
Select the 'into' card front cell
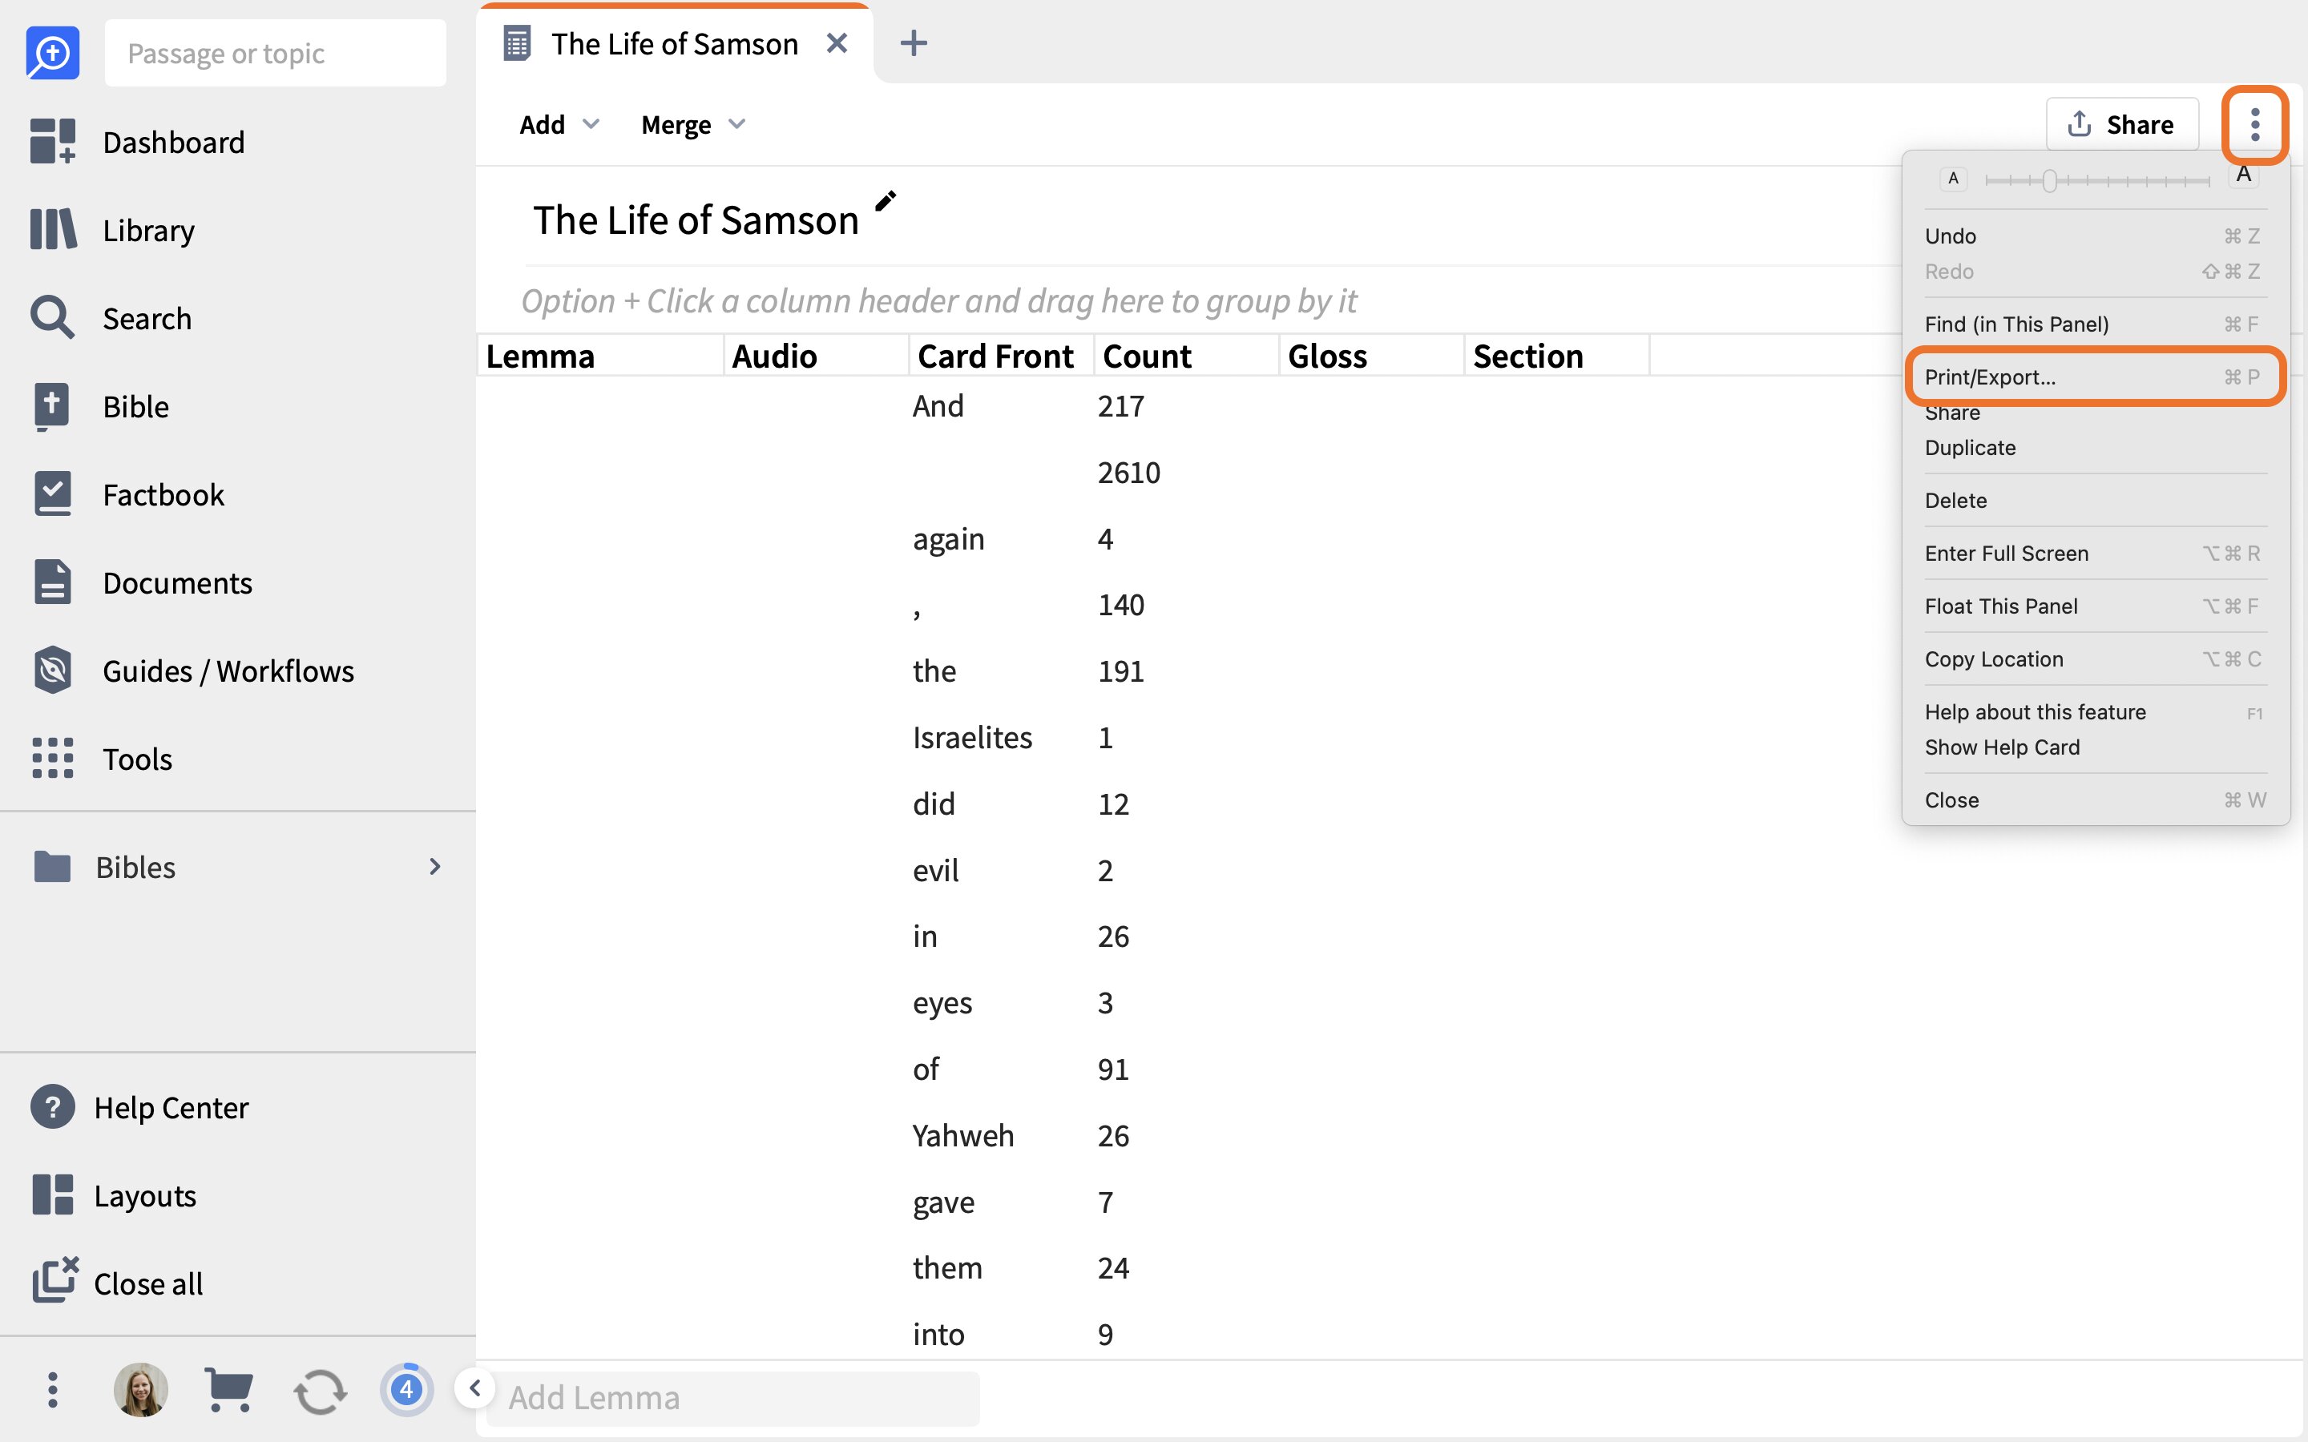938,1334
